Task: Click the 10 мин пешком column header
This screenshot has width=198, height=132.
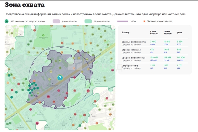Action: (x=167, y=33)
